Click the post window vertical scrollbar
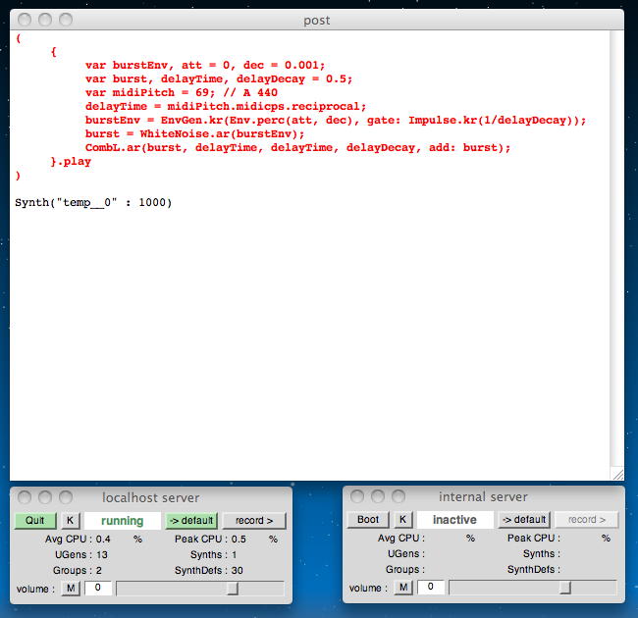This screenshot has width=638, height=618. point(616,249)
